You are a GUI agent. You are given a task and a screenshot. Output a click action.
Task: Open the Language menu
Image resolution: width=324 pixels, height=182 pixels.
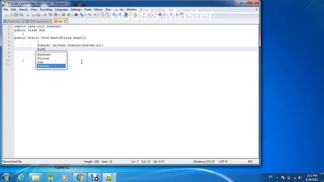[61, 10]
